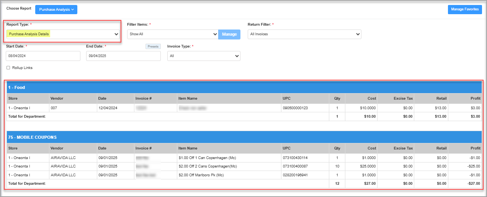Expand the Return Filter dropdown
Viewport: 487px width, 197px height.
point(304,34)
